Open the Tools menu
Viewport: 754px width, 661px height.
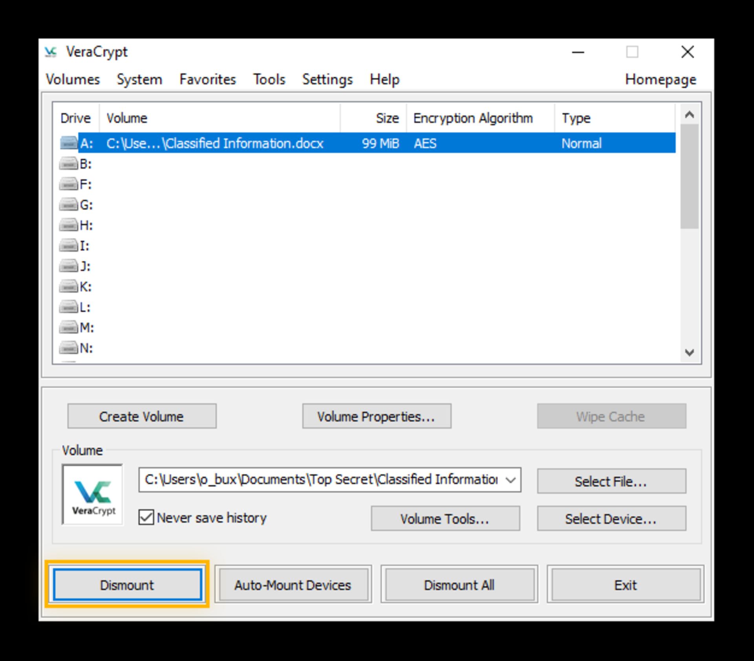269,79
